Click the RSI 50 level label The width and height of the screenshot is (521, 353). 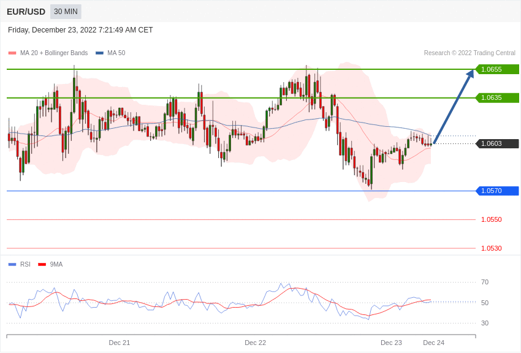tap(485, 303)
